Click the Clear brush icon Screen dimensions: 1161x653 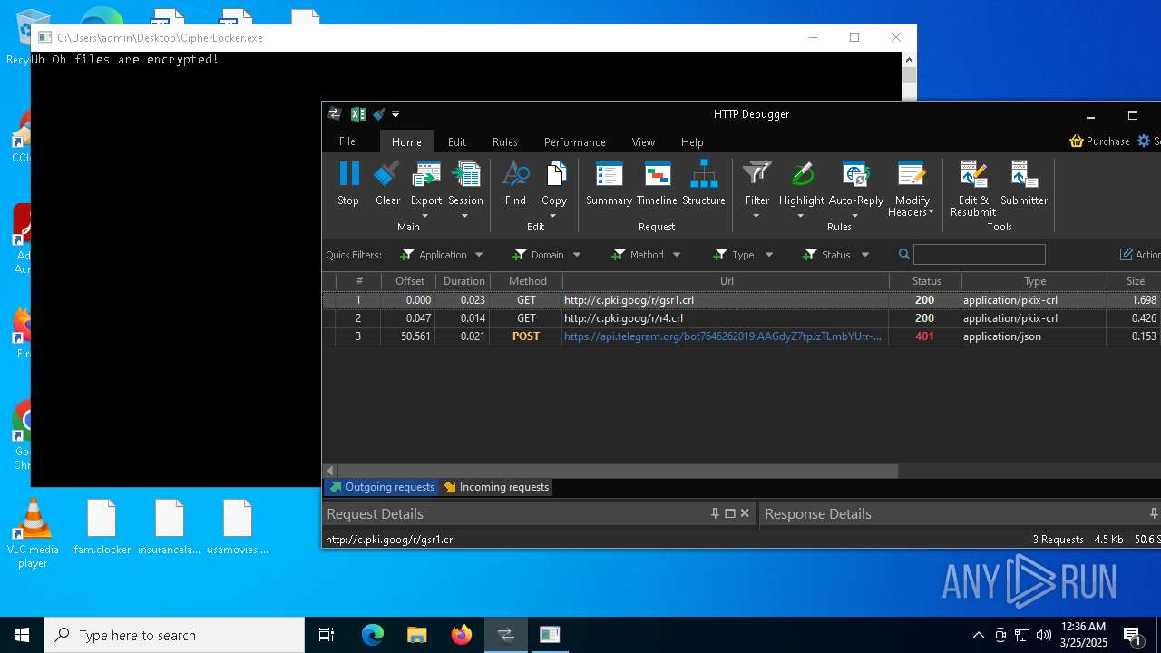pyautogui.click(x=387, y=173)
